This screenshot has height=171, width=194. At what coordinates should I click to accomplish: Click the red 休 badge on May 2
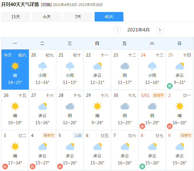pos(170,126)
